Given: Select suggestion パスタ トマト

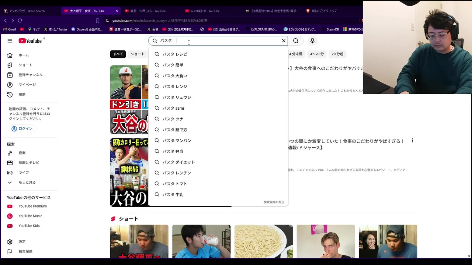Looking at the screenshot, I should tap(218, 184).
